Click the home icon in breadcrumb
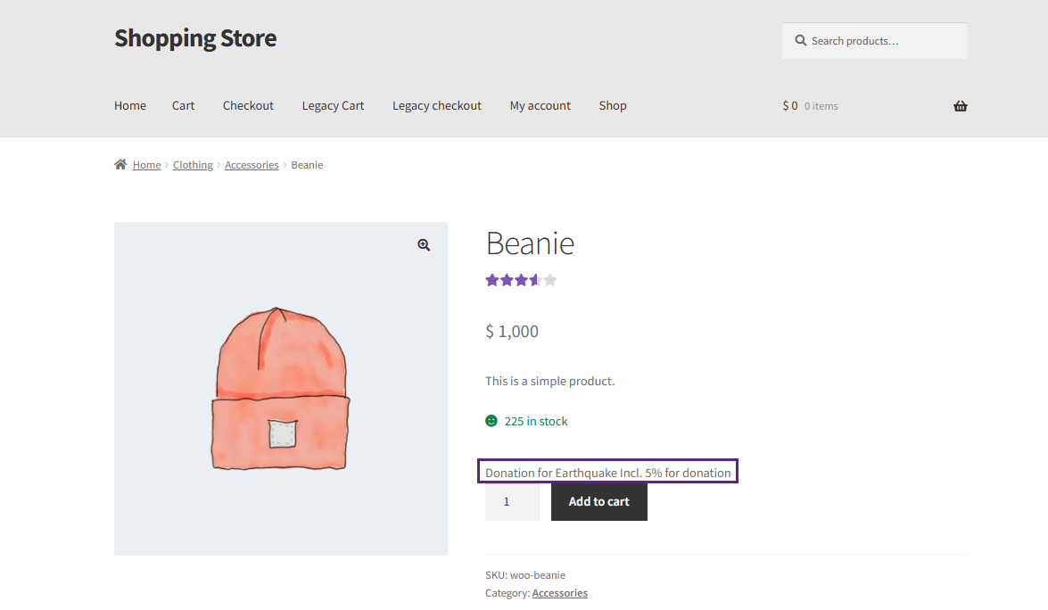Viewport: 1048px width, 610px height. tap(120, 165)
